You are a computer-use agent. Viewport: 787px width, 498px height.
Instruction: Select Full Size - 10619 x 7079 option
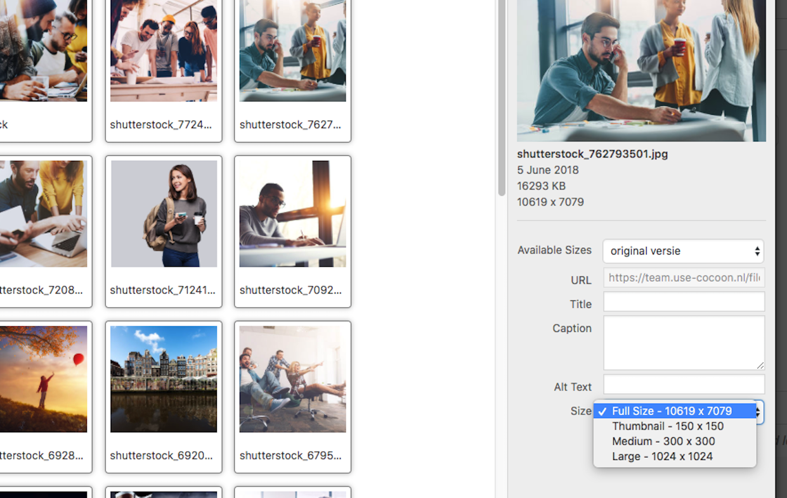click(x=675, y=411)
